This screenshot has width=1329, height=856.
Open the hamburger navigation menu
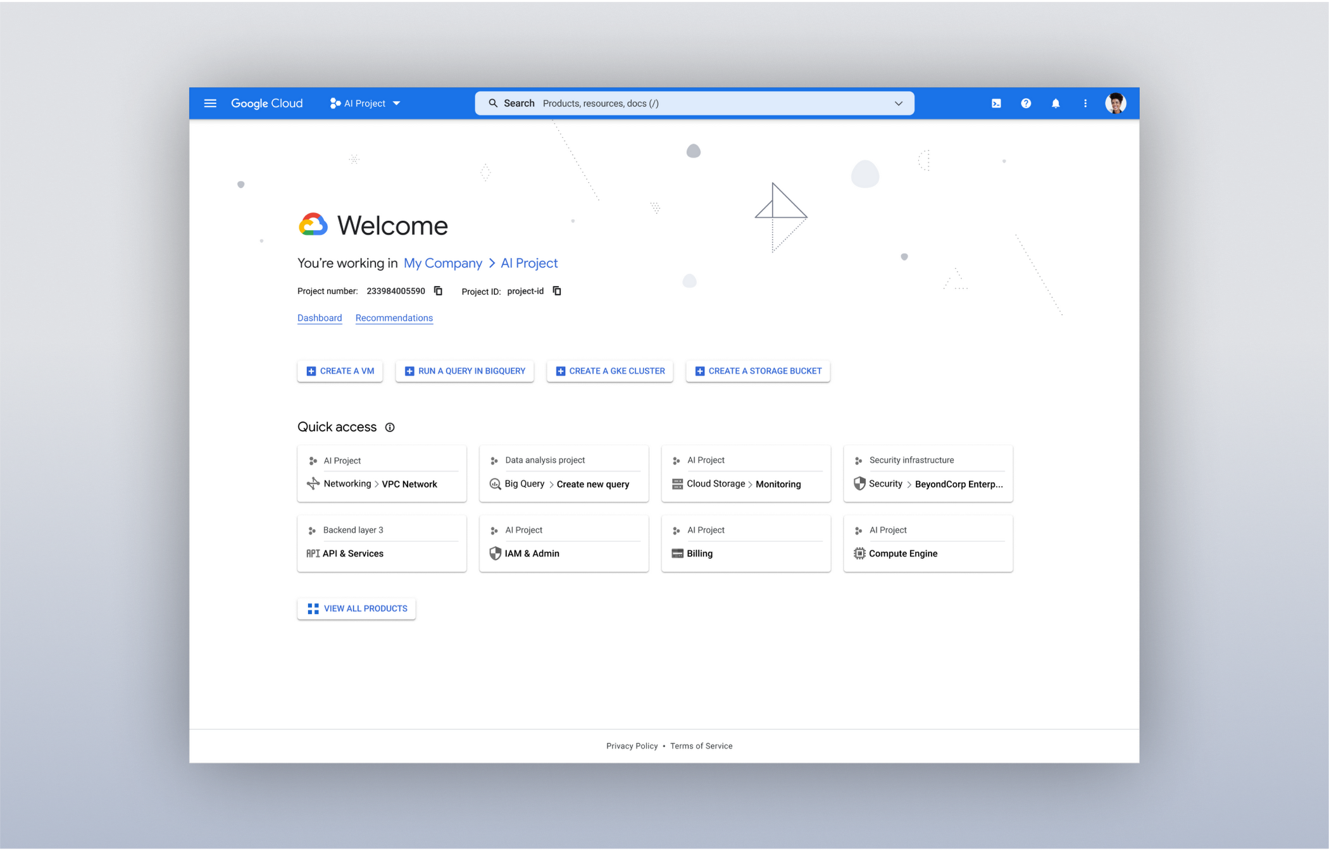[210, 103]
